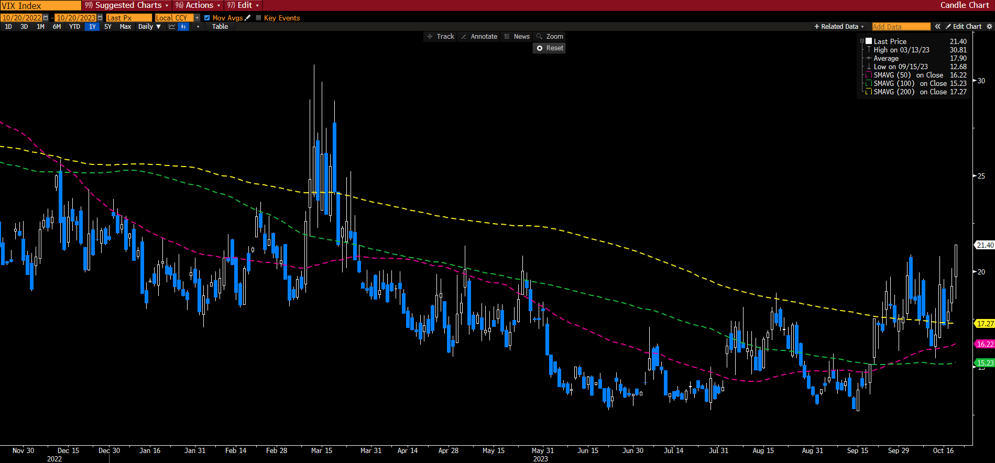995x463 pixels.
Task: Switch to line chart type icon
Action: 172,26
